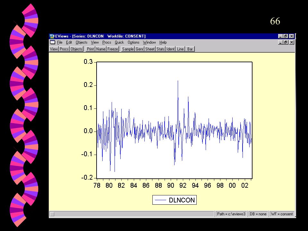Open the Edit menu

pyautogui.click(x=69, y=42)
